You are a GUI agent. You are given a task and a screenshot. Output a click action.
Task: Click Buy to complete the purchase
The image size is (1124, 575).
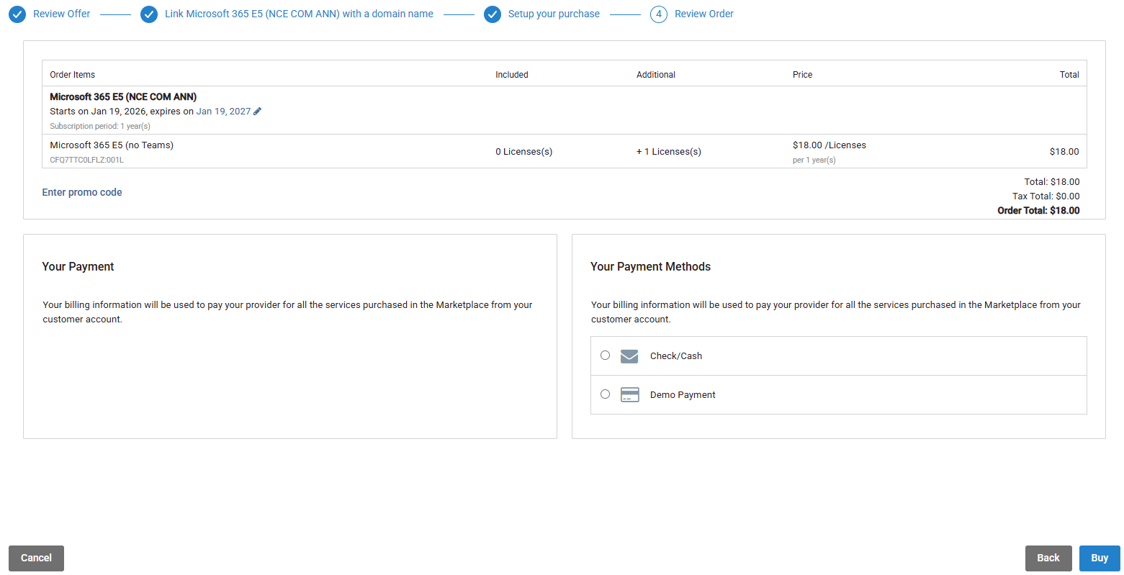tap(1099, 558)
